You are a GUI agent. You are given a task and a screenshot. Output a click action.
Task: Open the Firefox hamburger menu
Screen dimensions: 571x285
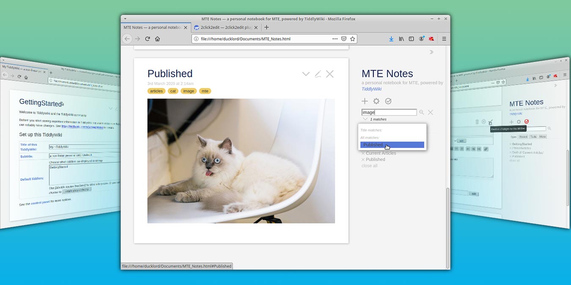[x=443, y=38]
